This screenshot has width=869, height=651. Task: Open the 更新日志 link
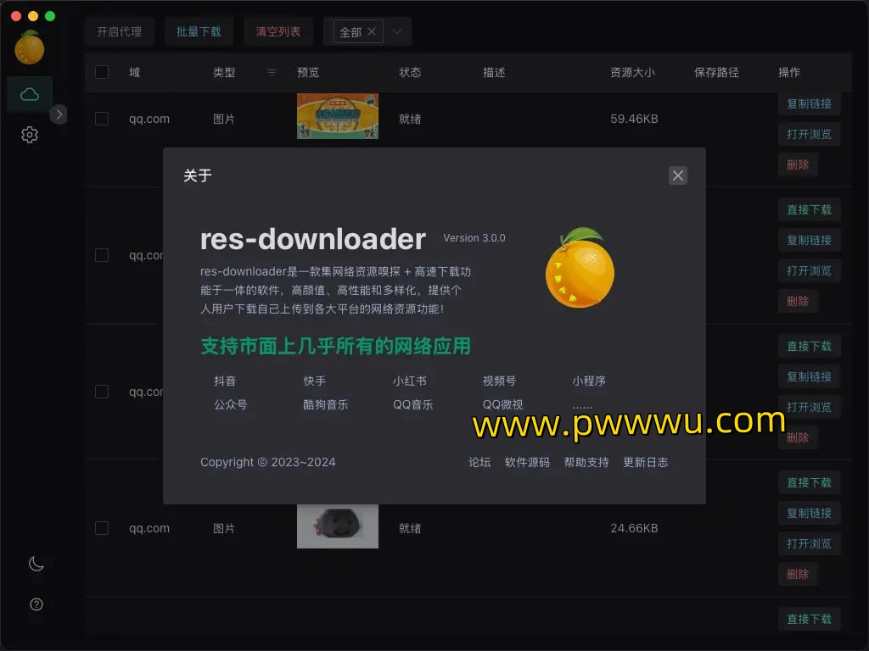tap(645, 462)
